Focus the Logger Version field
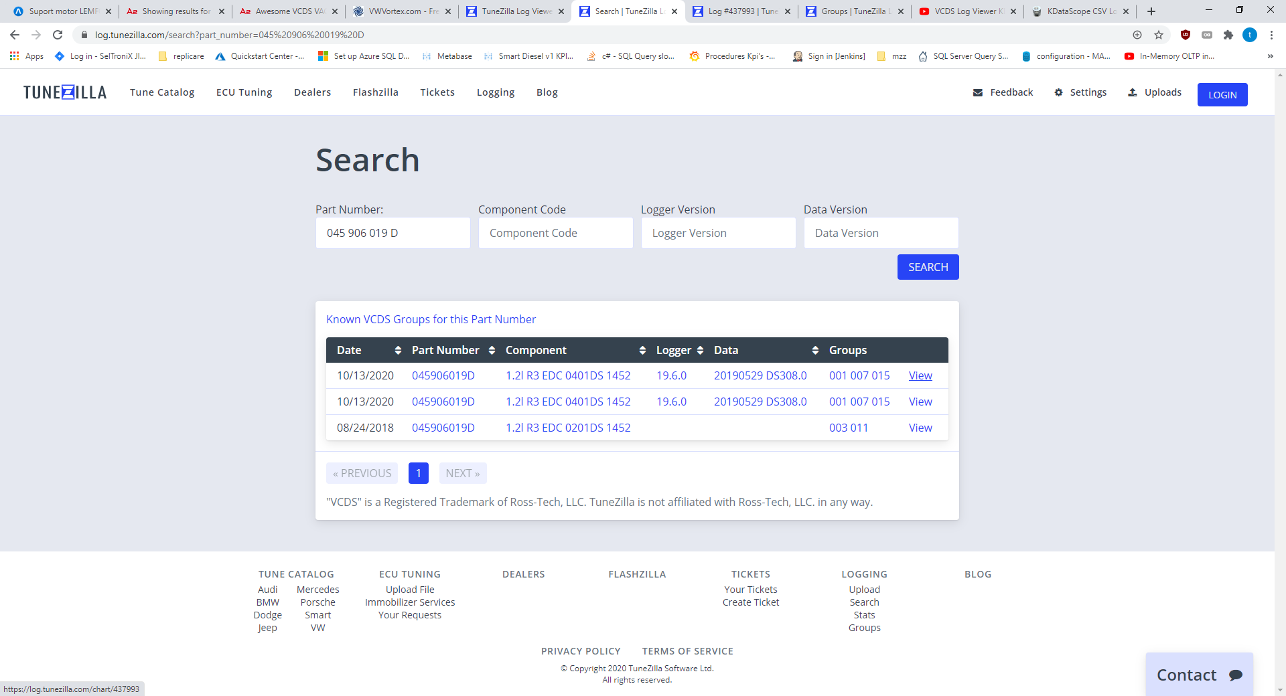1286x696 pixels. tap(719, 233)
